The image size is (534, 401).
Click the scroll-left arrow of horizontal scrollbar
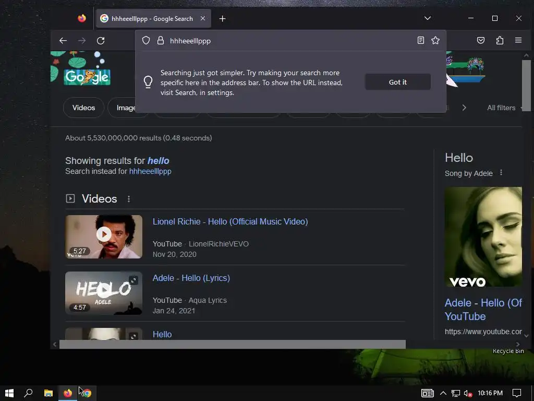pyautogui.click(x=54, y=345)
